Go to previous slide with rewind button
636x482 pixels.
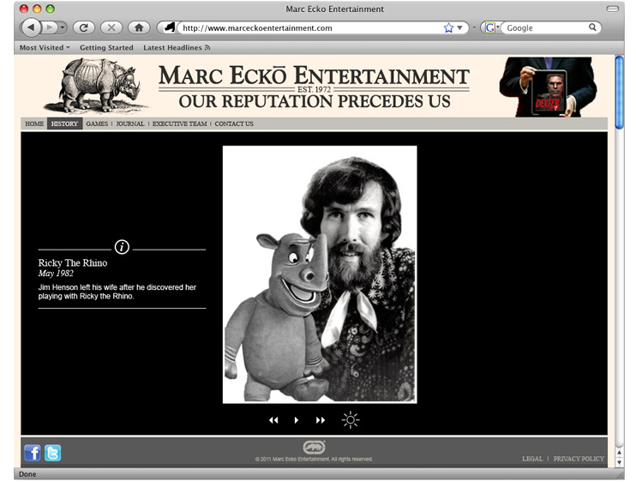click(273, 420)
